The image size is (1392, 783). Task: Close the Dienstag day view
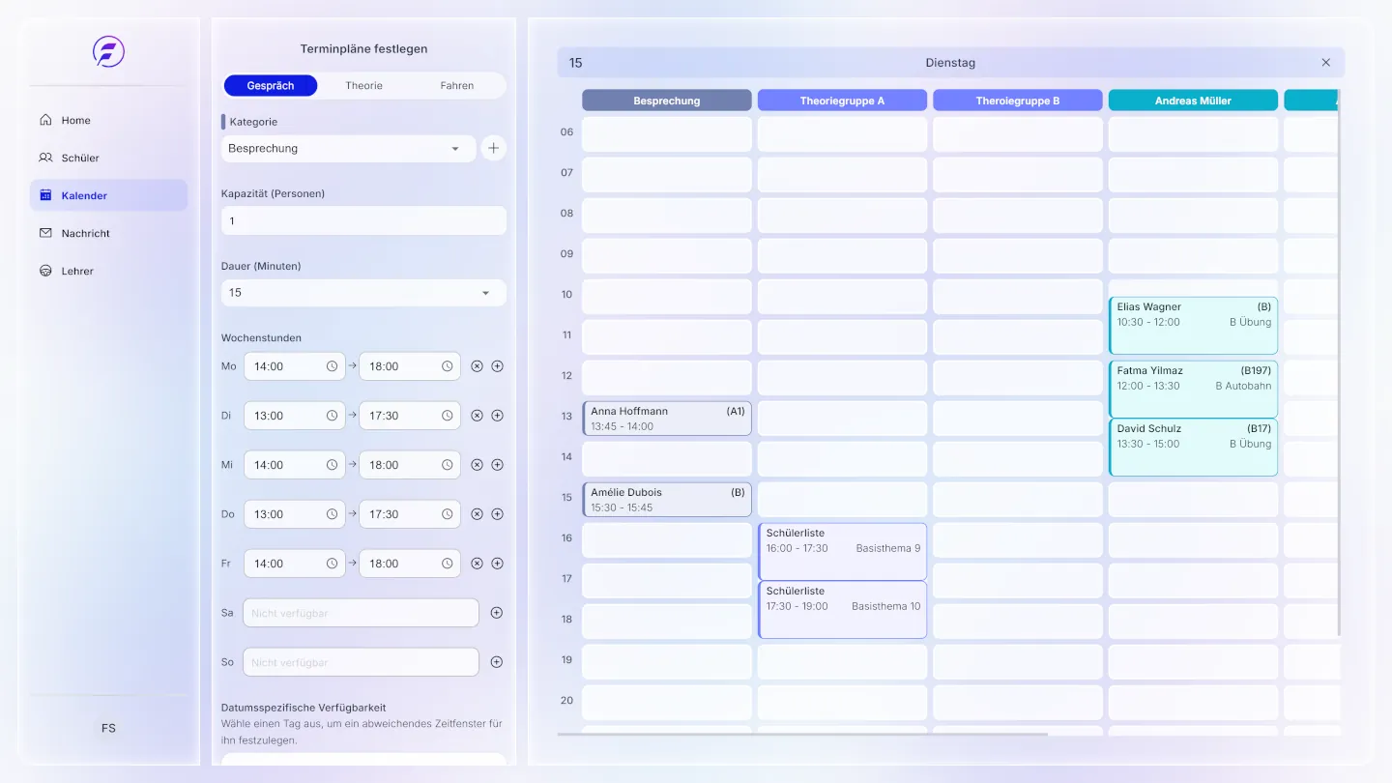(x=1326, y=63)
